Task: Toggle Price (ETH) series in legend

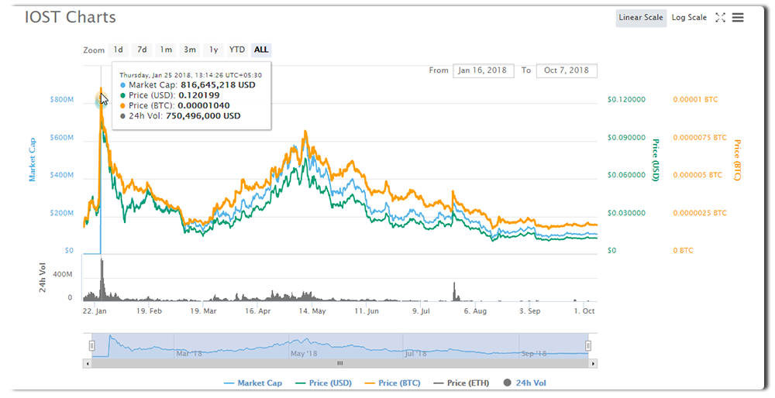Action: click(461, 383)
